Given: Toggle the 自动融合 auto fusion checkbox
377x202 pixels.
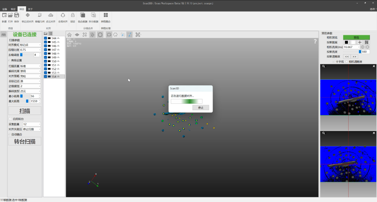Looking at the screenshot, I should (9, 134).
